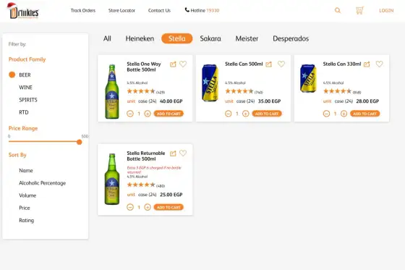The image size is (405, 270).
Task: Switch to the Desperados tab
Action: coord(291,38)
